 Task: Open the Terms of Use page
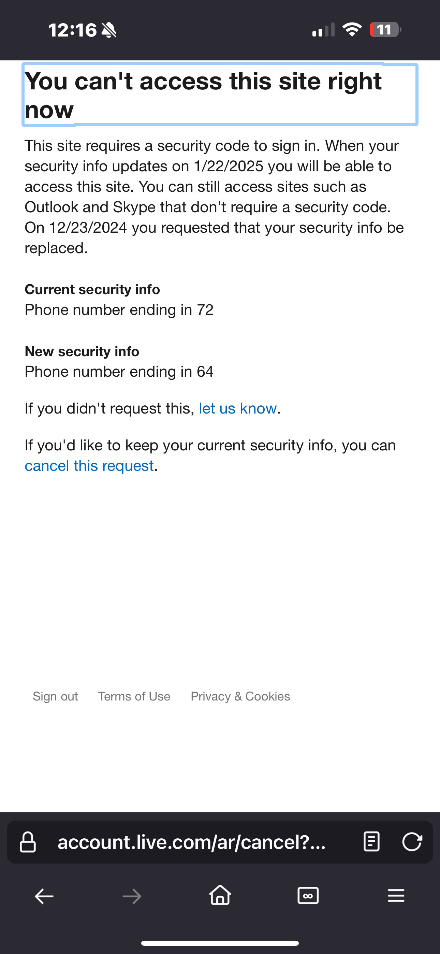[134, 696]
